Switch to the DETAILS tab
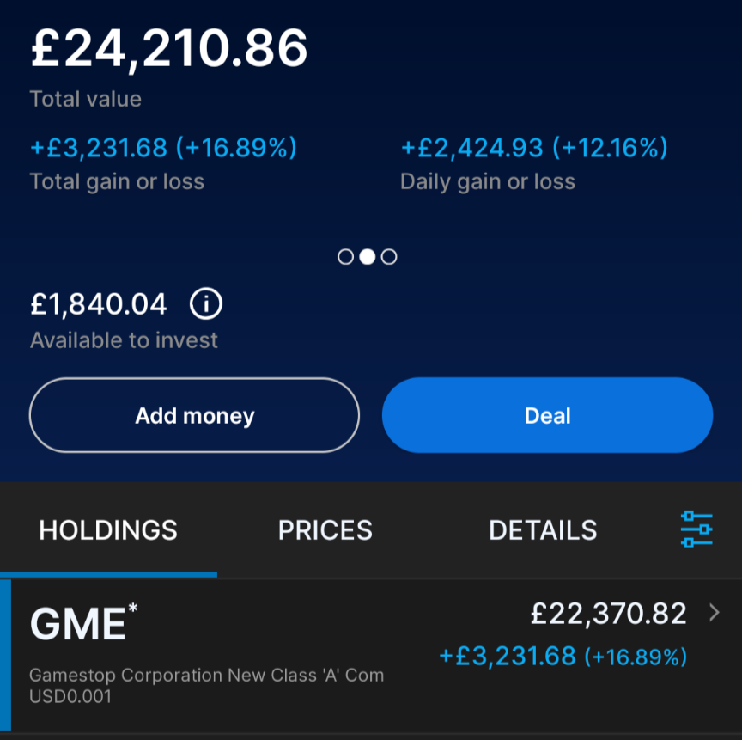Viewport: 742px width, 740px height. pos(543,530)
